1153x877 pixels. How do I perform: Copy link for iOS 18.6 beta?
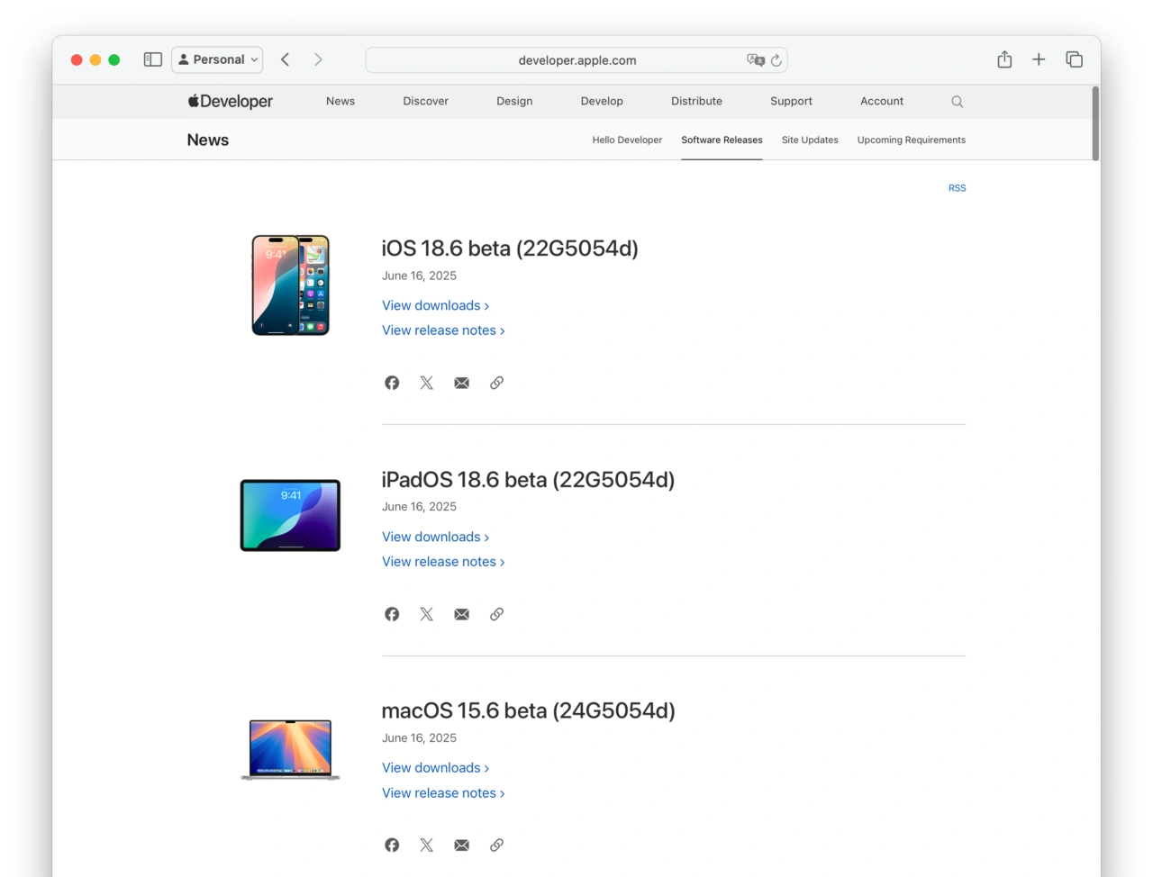(496, 383)
